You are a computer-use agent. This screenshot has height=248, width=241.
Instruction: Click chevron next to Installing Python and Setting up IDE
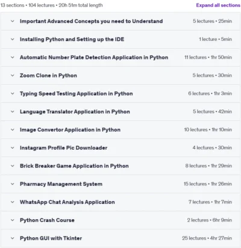click(x=13, y=39)
